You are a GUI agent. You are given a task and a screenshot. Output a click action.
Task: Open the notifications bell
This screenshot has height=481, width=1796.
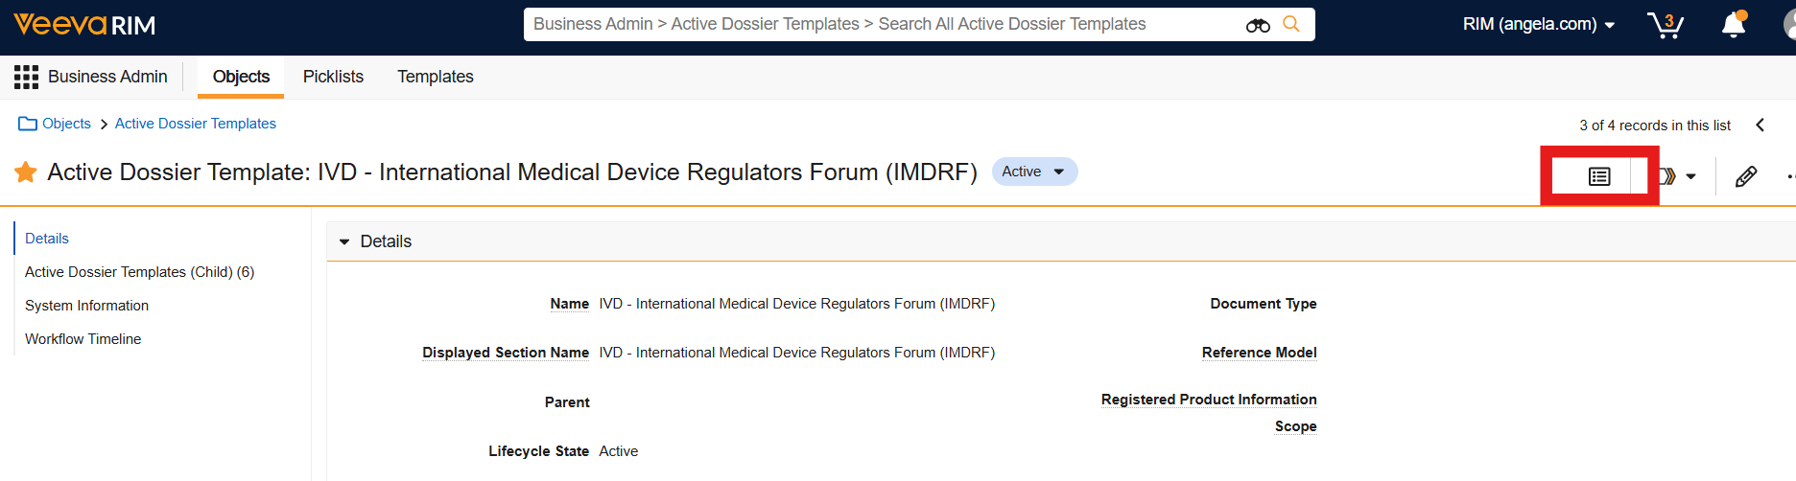point(1734,25)
